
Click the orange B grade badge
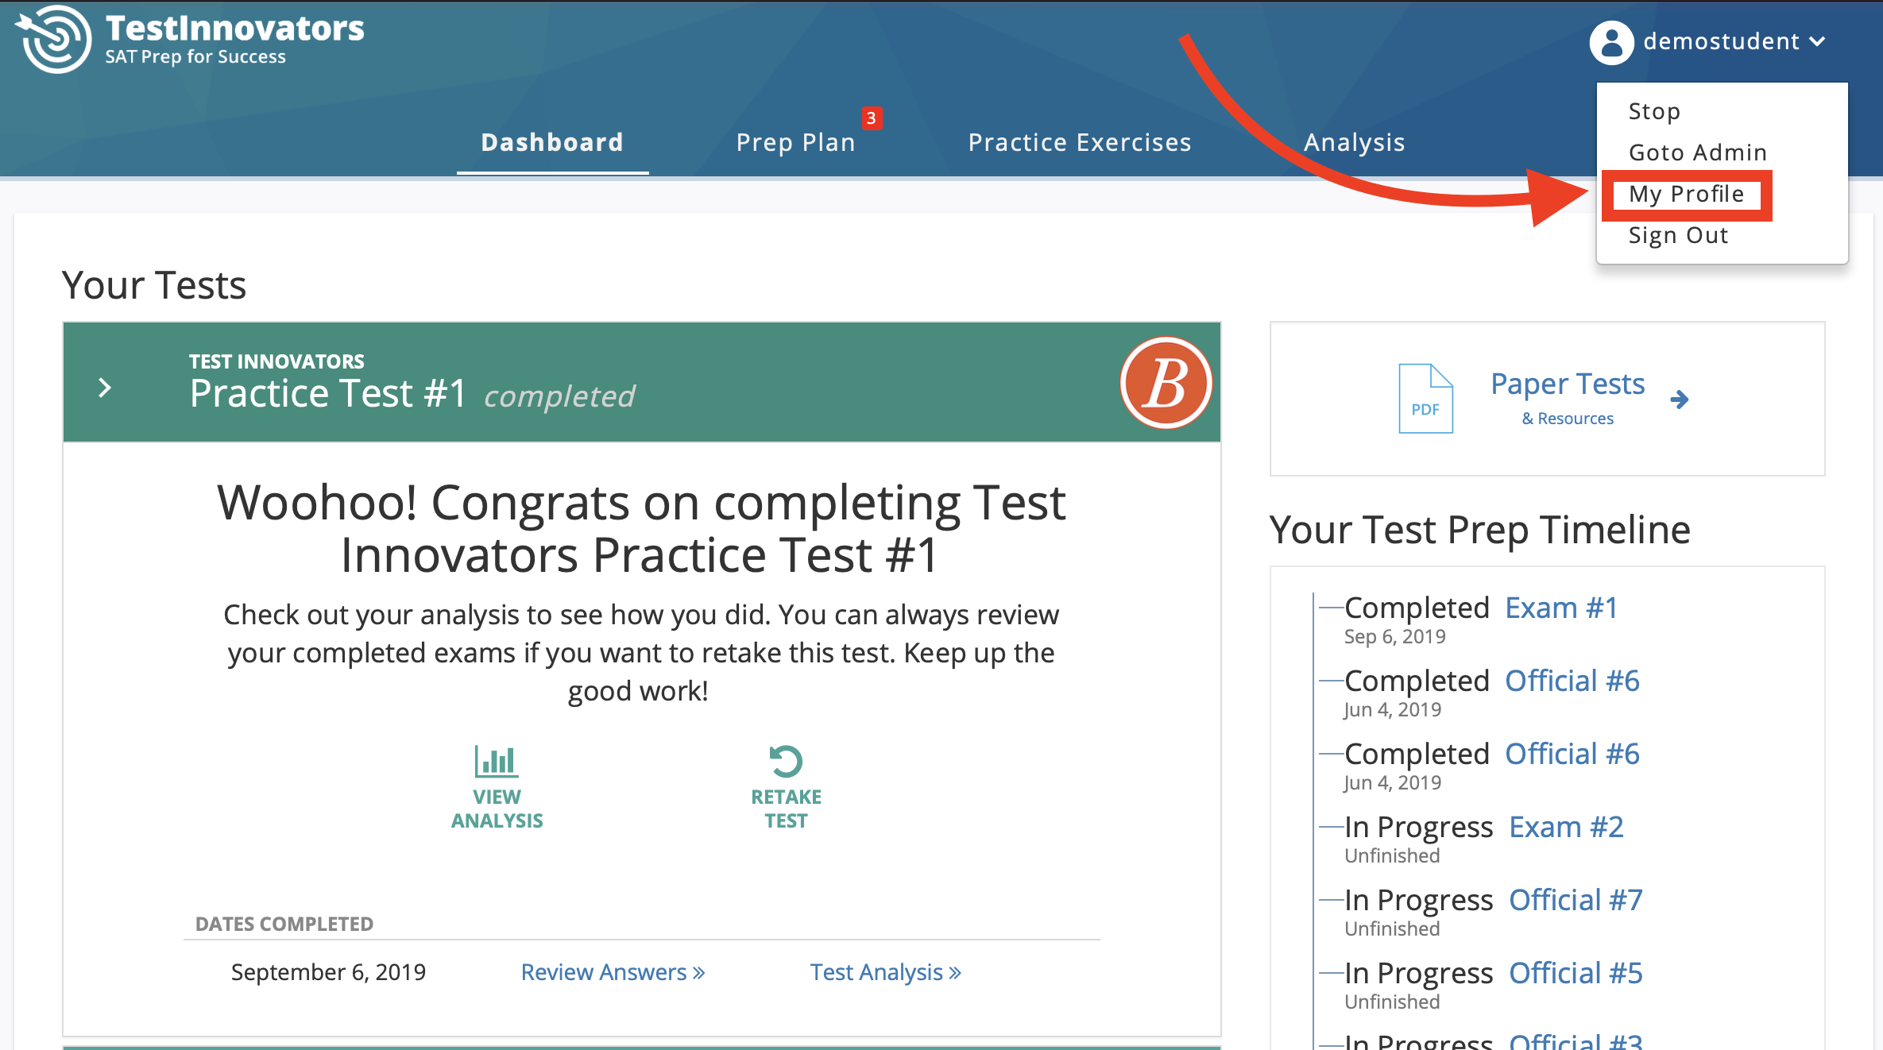pyautogui.click(x=1166, y=383)
